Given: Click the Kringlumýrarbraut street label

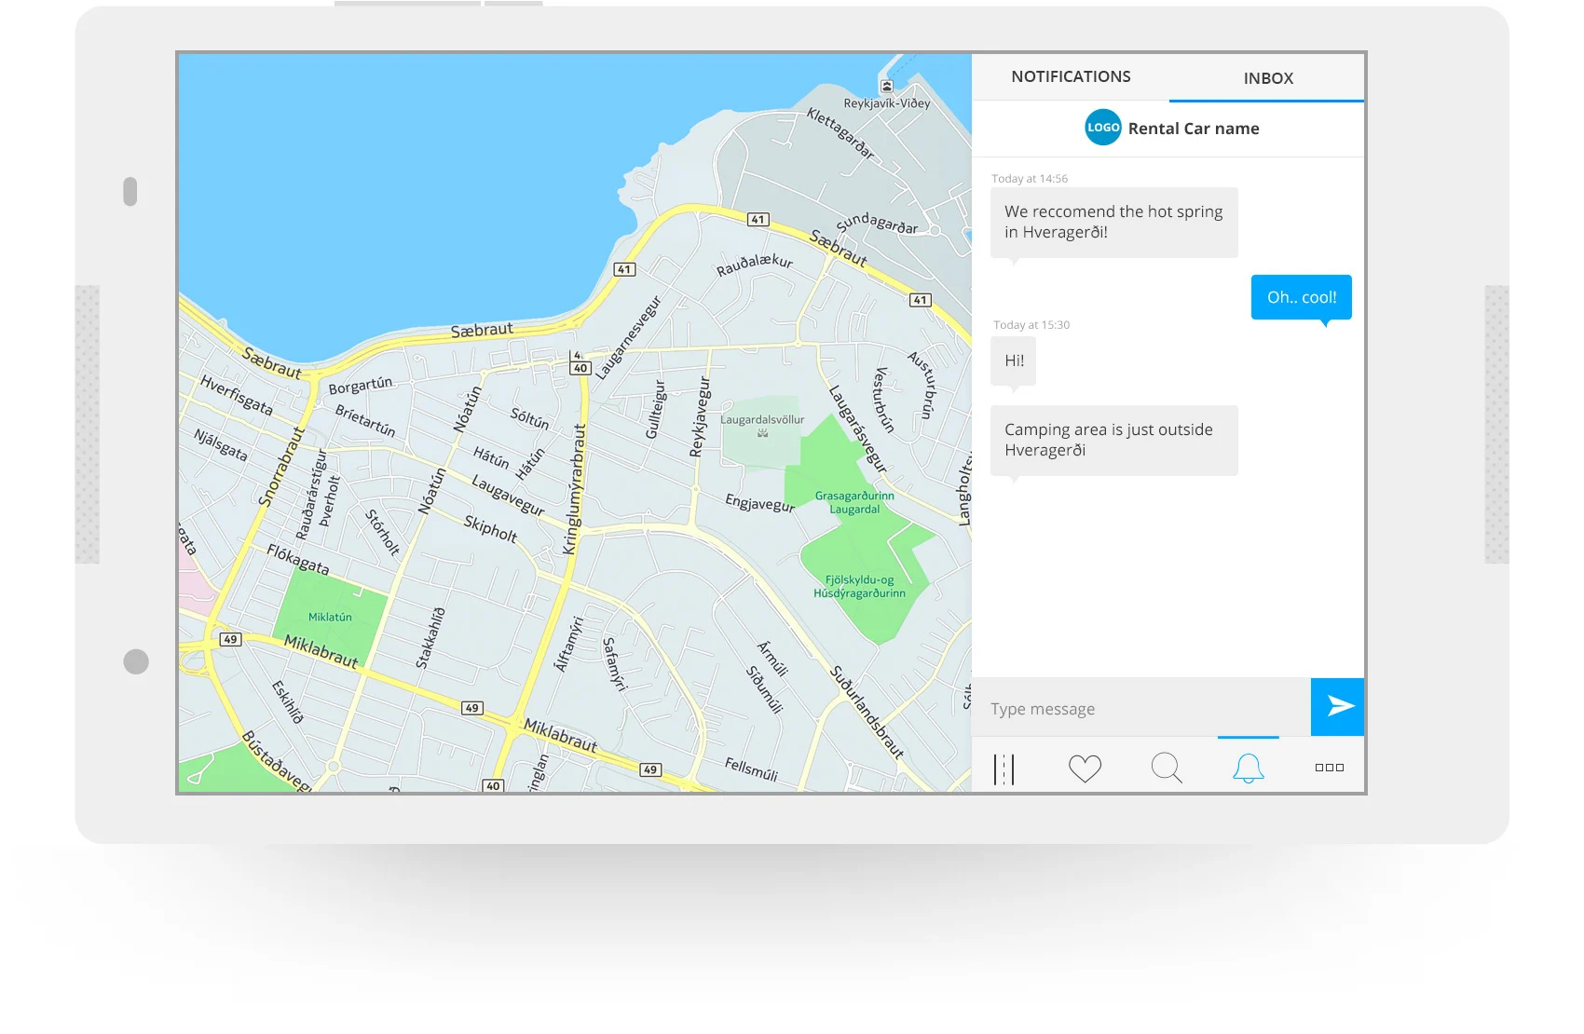Looking at the screenshot, I should pyautogui.click(x=576, y=490).
